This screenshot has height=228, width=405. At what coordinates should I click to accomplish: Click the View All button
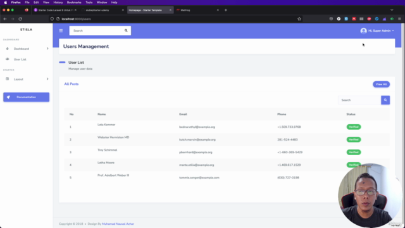(381, 84)
